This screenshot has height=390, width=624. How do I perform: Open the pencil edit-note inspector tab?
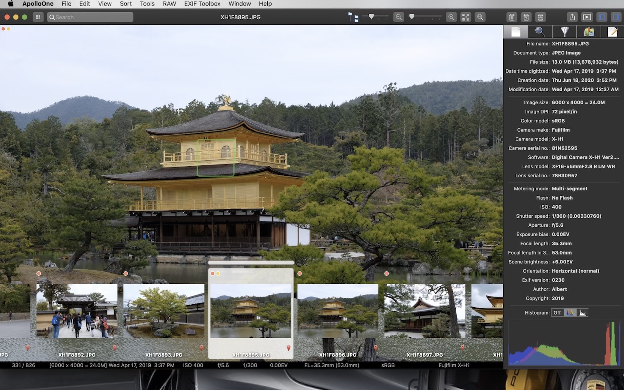pyautogui.click(x=612, y=32)
